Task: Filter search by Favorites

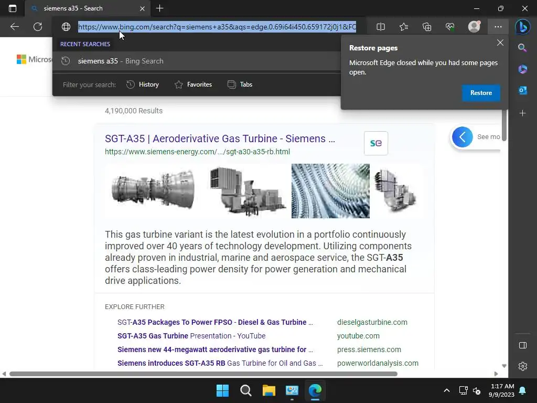Action: coord(193,84)
